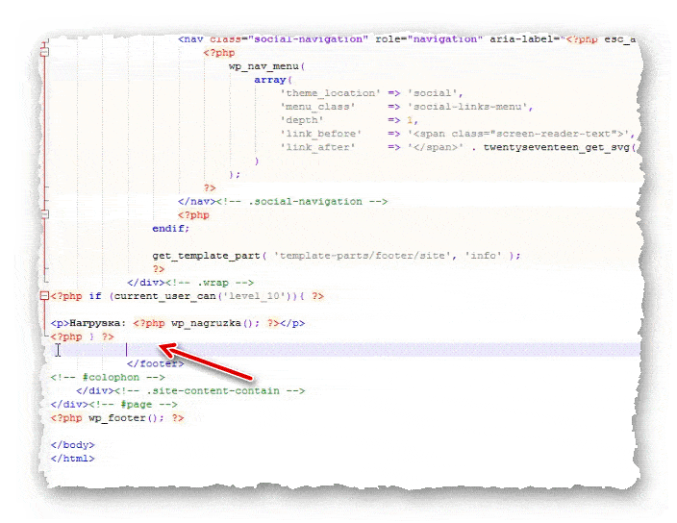Click the "'menu_class'" key
Image resolution: width=677 pixels, height=523 pixels.
(x=317, y=107)
